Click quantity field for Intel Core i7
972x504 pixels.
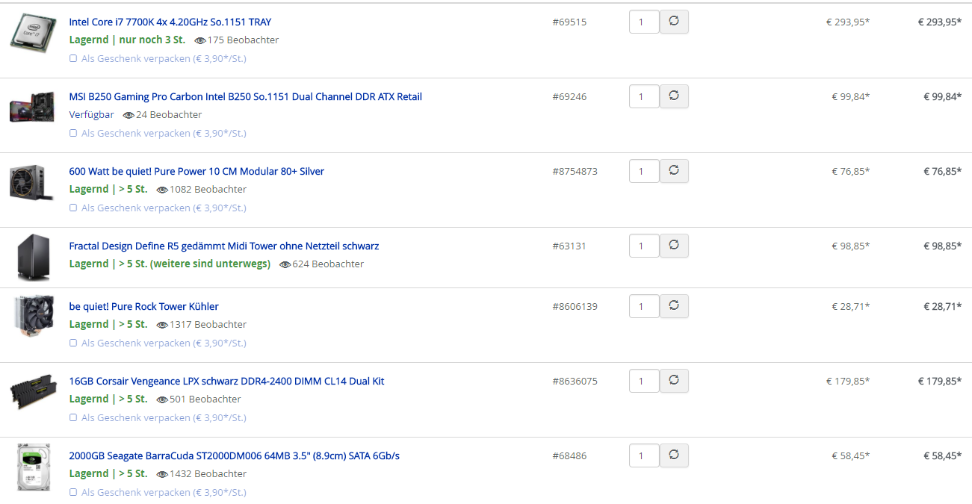coord(643,22)
